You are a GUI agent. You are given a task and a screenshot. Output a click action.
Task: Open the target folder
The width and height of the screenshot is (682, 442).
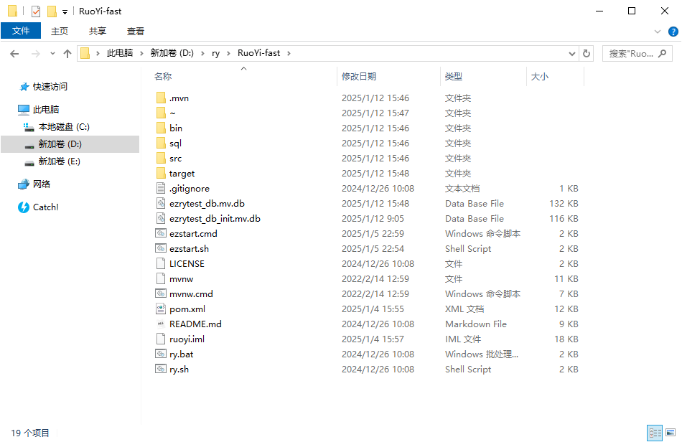click(182, 174)
